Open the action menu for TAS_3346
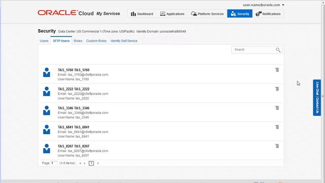The image size is (325, 183). (277, 108)
